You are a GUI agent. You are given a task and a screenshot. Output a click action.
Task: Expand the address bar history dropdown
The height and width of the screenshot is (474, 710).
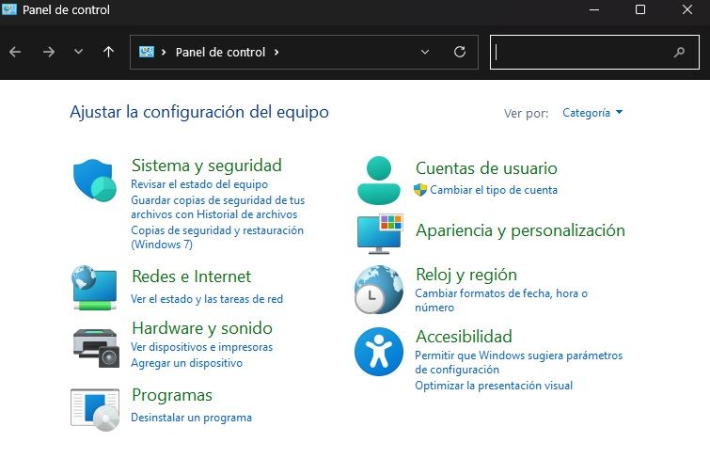coord(425,52)
